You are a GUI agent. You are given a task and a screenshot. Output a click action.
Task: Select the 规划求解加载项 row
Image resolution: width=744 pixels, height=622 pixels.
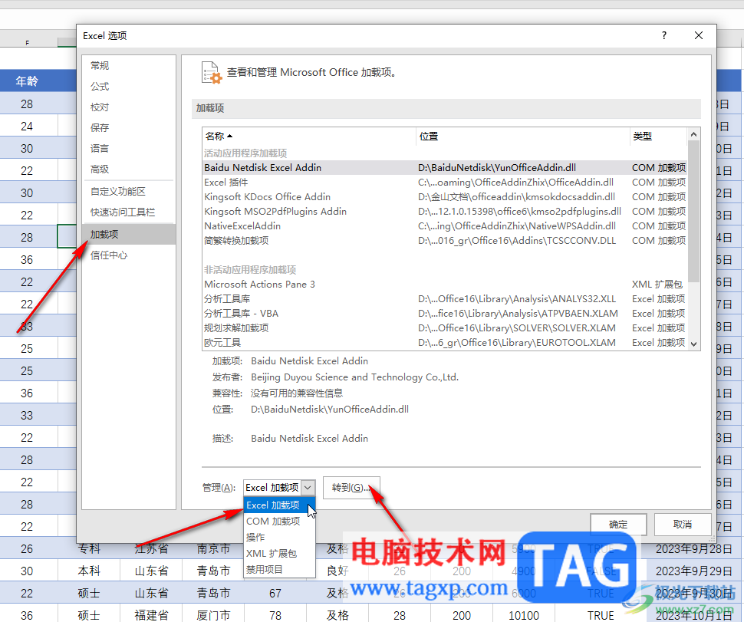445,327
